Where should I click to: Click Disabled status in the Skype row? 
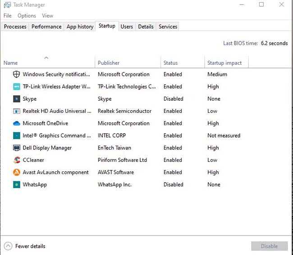point(174,99)
